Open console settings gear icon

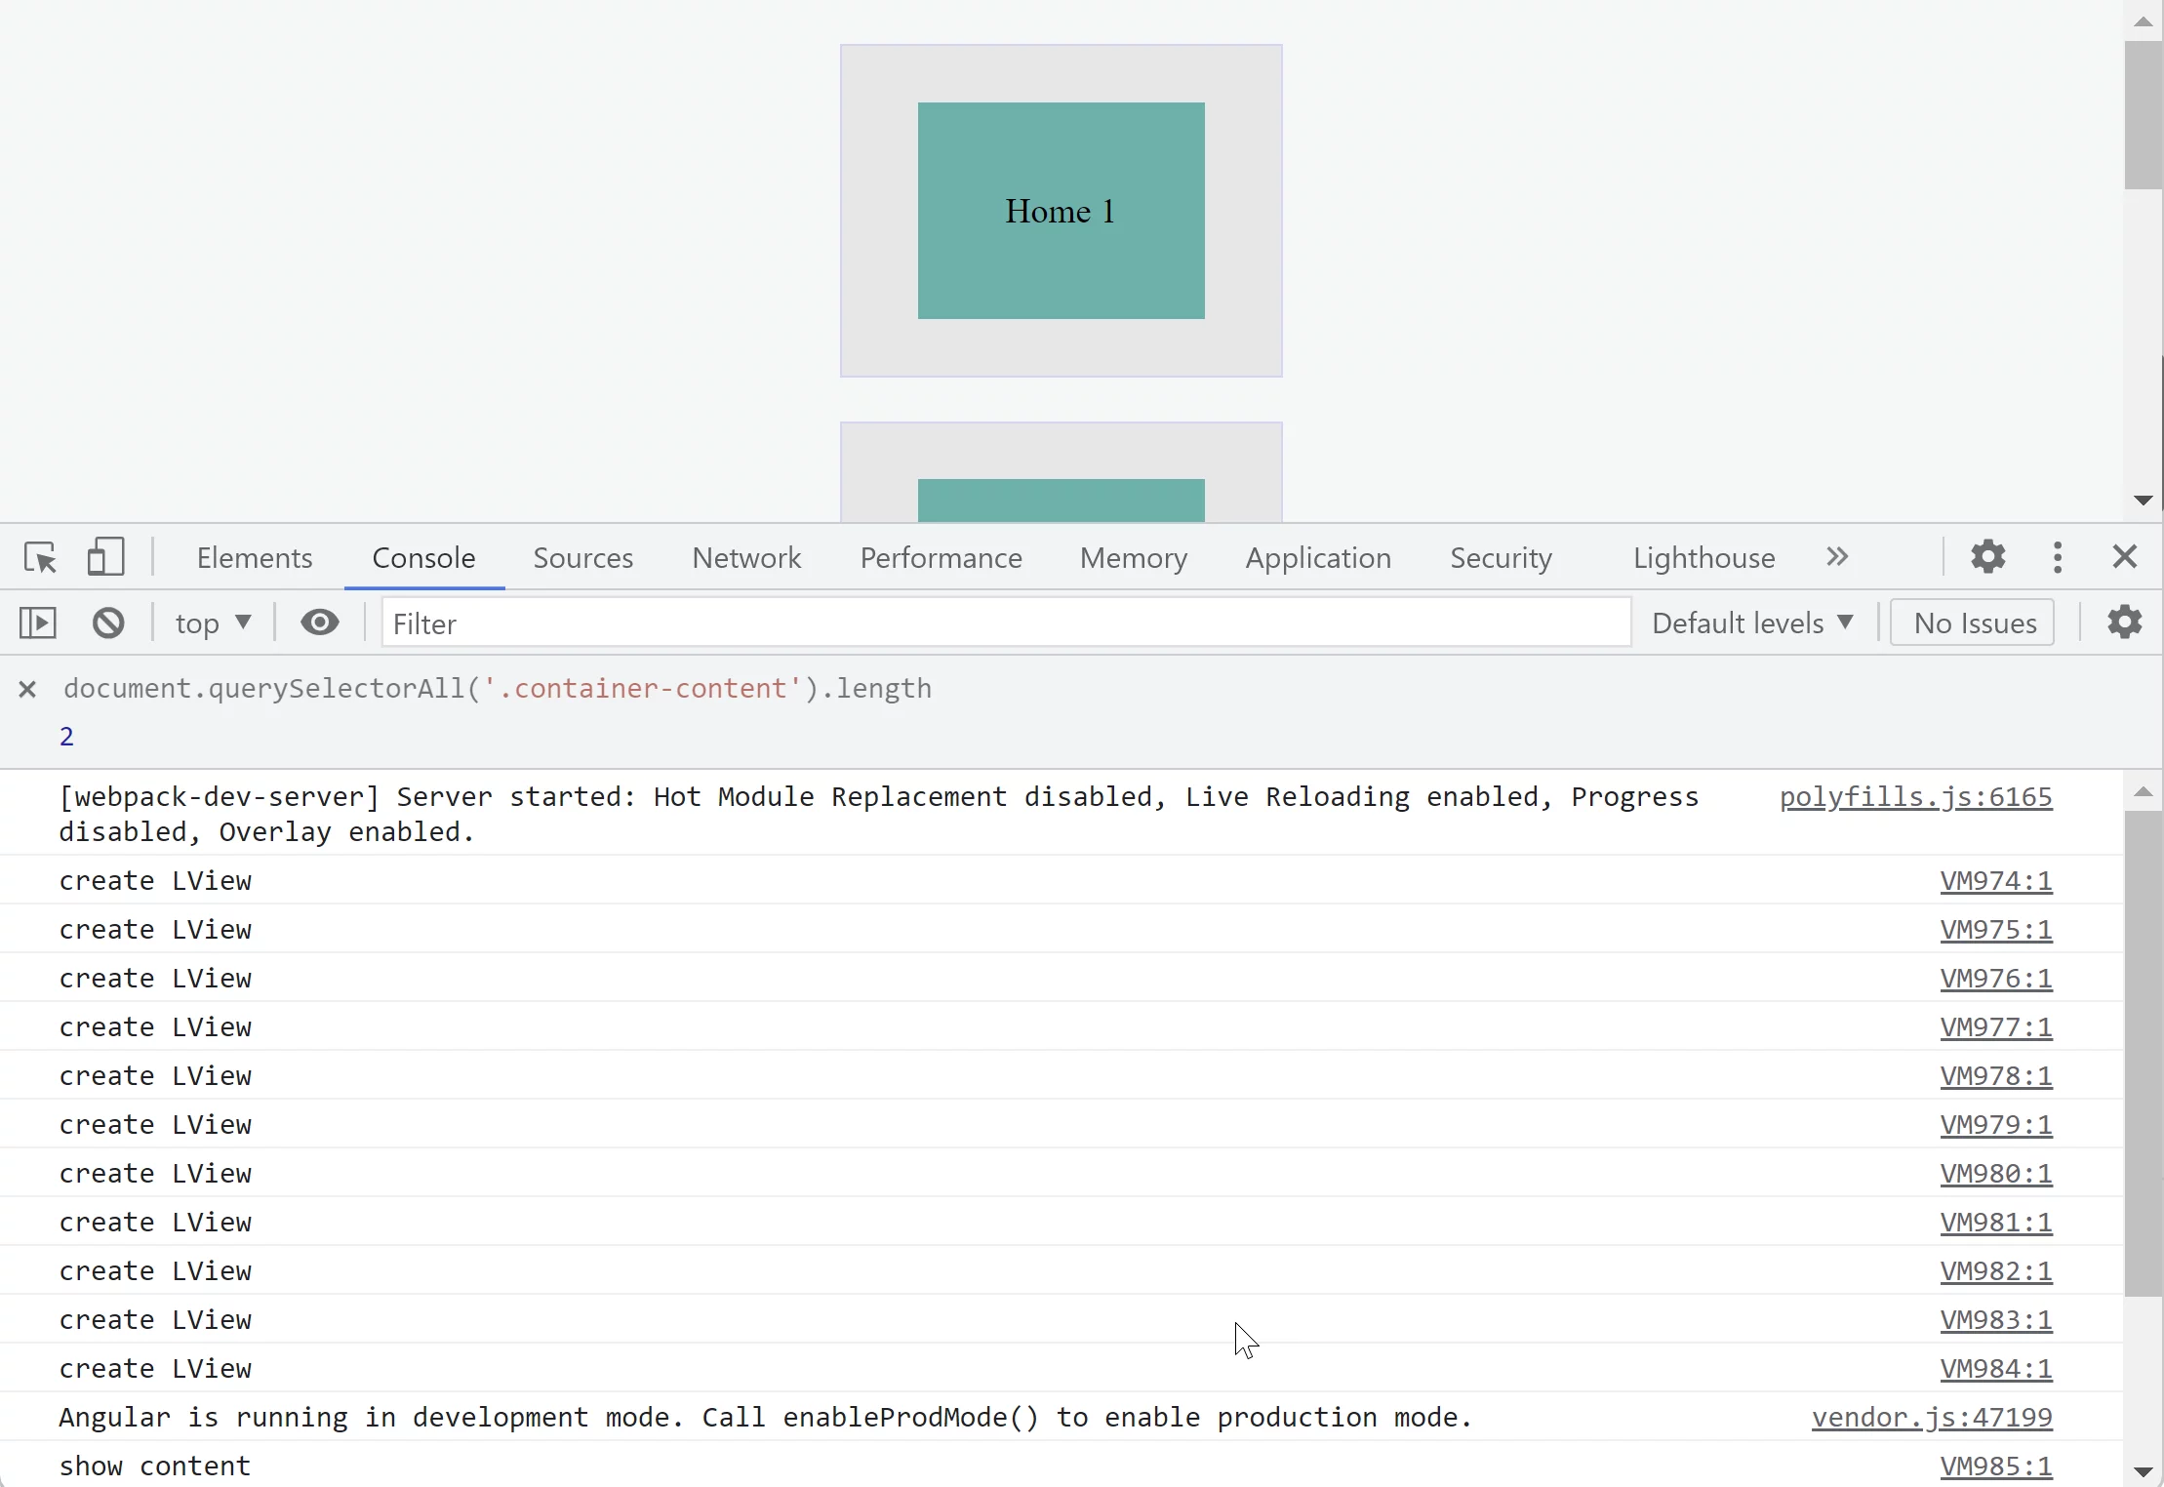[x=2124, y=623]
